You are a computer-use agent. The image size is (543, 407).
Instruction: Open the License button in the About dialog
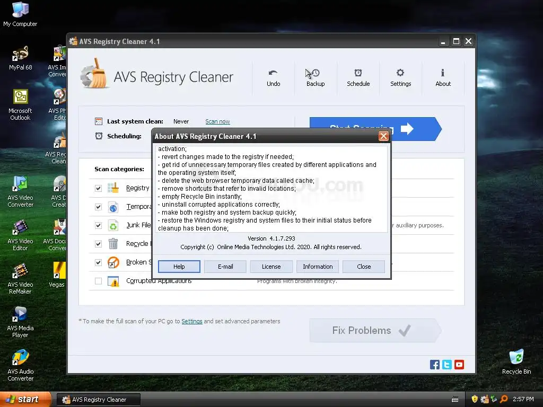pyautogui.click(x=271, y=267)
